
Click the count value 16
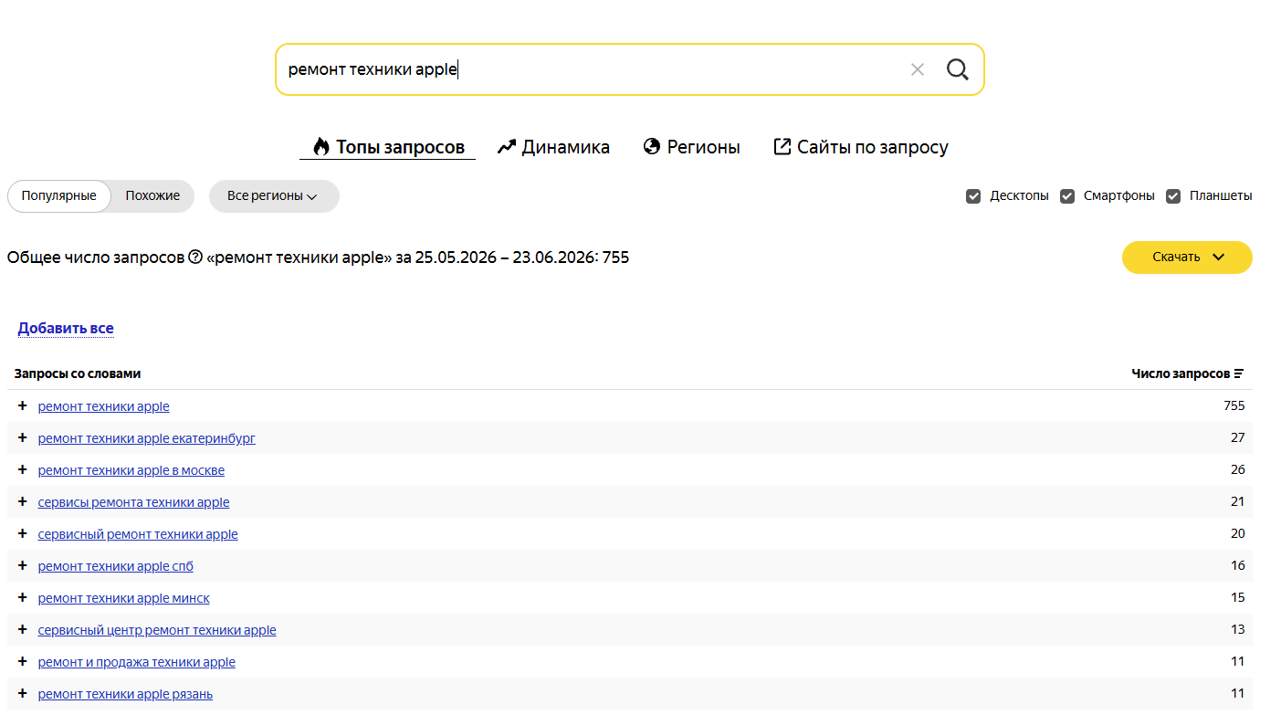1238,565
